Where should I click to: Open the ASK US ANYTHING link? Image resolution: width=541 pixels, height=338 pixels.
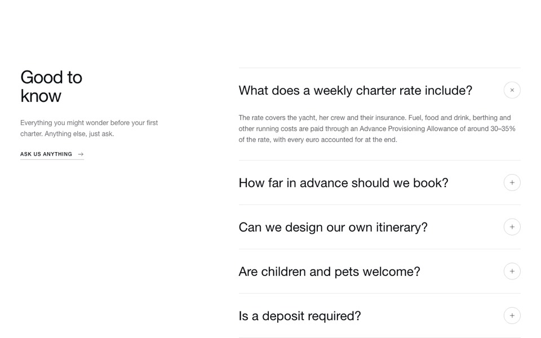click(52, 154)
